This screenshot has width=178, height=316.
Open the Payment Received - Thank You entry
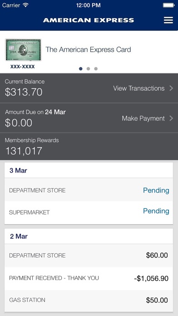coord(89,278)
